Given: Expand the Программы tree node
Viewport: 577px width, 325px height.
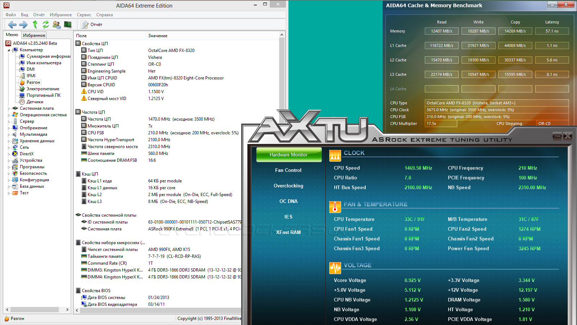Looking at the screenshot, I should click(9, 167).
